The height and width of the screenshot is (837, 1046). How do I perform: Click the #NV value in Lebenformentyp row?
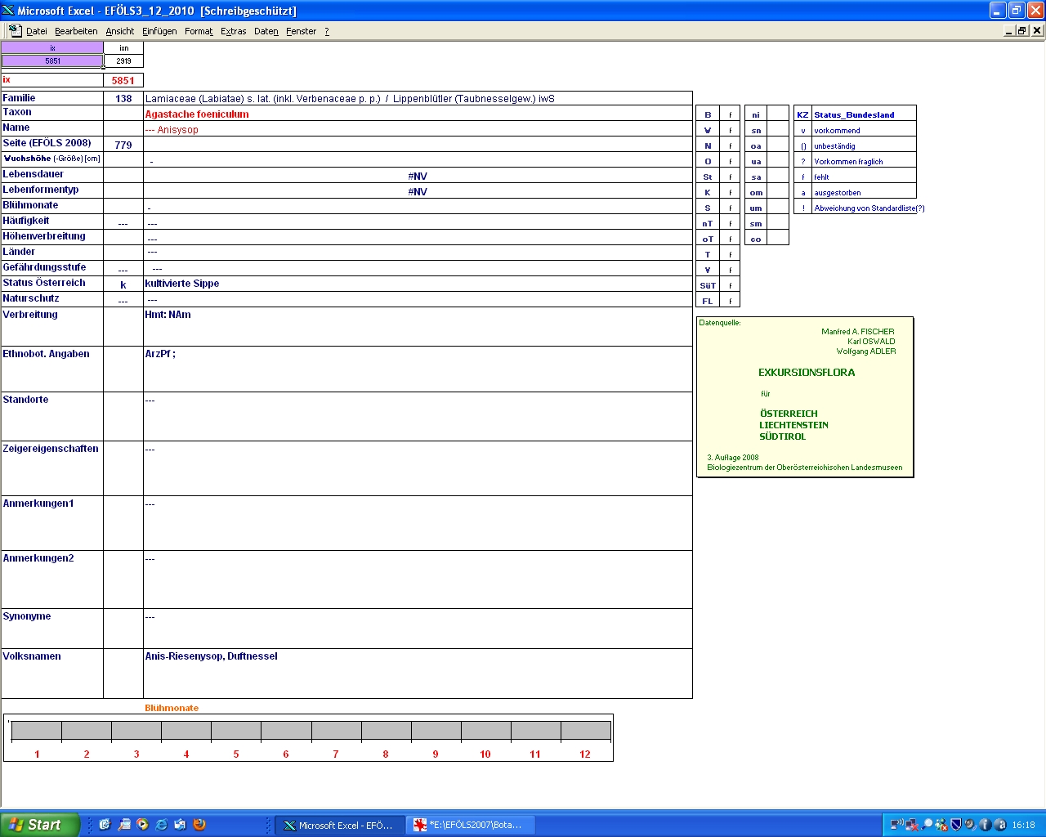click(x=418, y=191)
